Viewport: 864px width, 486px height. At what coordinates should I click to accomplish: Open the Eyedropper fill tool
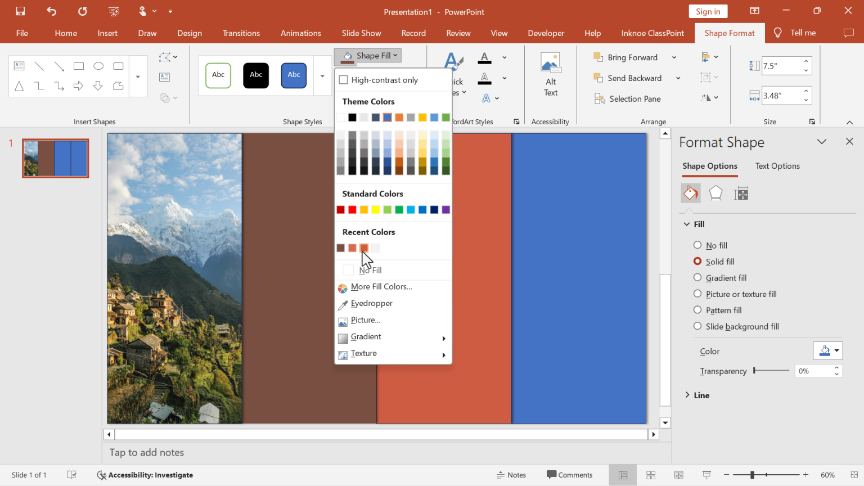[371, 303]
